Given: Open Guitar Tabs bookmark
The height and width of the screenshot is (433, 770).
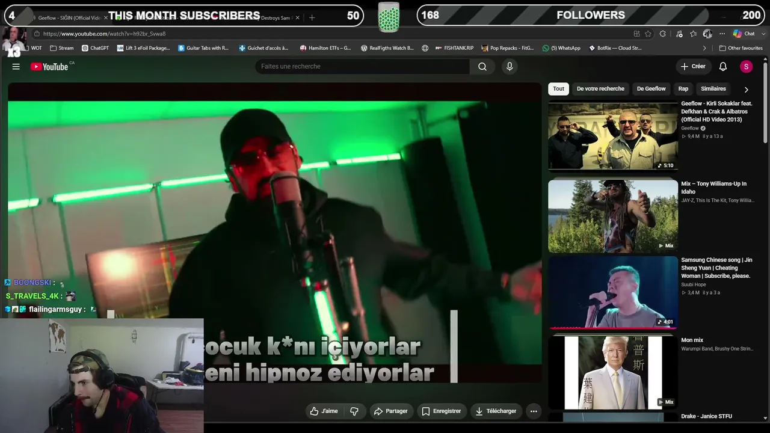Looking at the screenshot, I should [203, 48].
